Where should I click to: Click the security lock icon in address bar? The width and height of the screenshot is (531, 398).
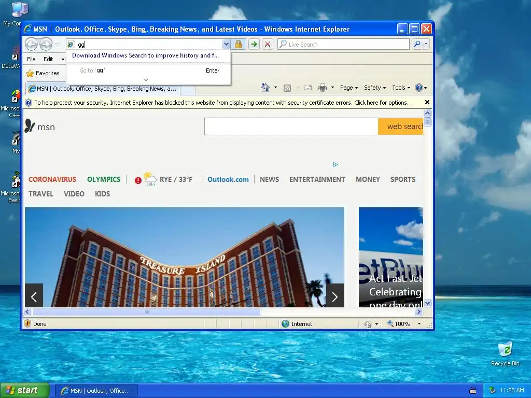[239, 45]
